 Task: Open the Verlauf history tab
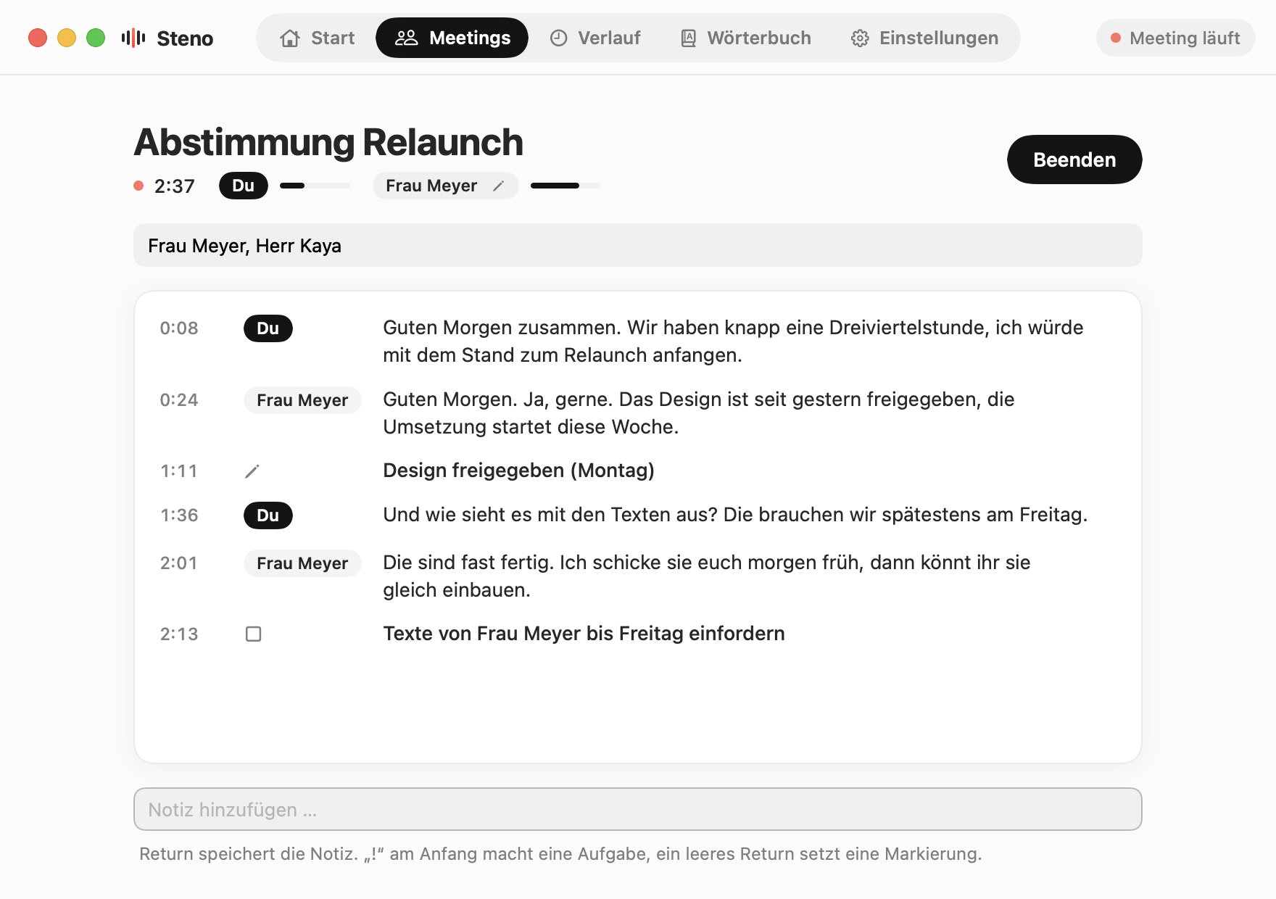[x=594, y=38]
